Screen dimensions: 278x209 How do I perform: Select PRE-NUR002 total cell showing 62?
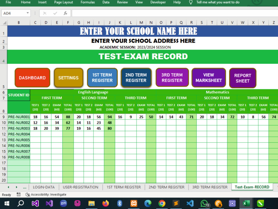pos(68,123)
